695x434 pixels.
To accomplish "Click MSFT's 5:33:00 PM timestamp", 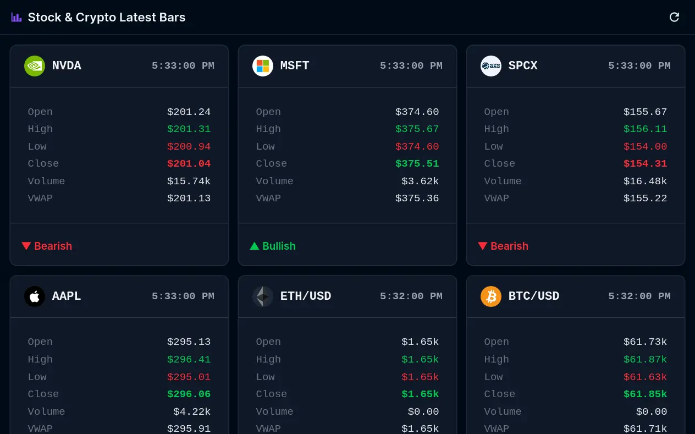I will click(x=411, y=66).
